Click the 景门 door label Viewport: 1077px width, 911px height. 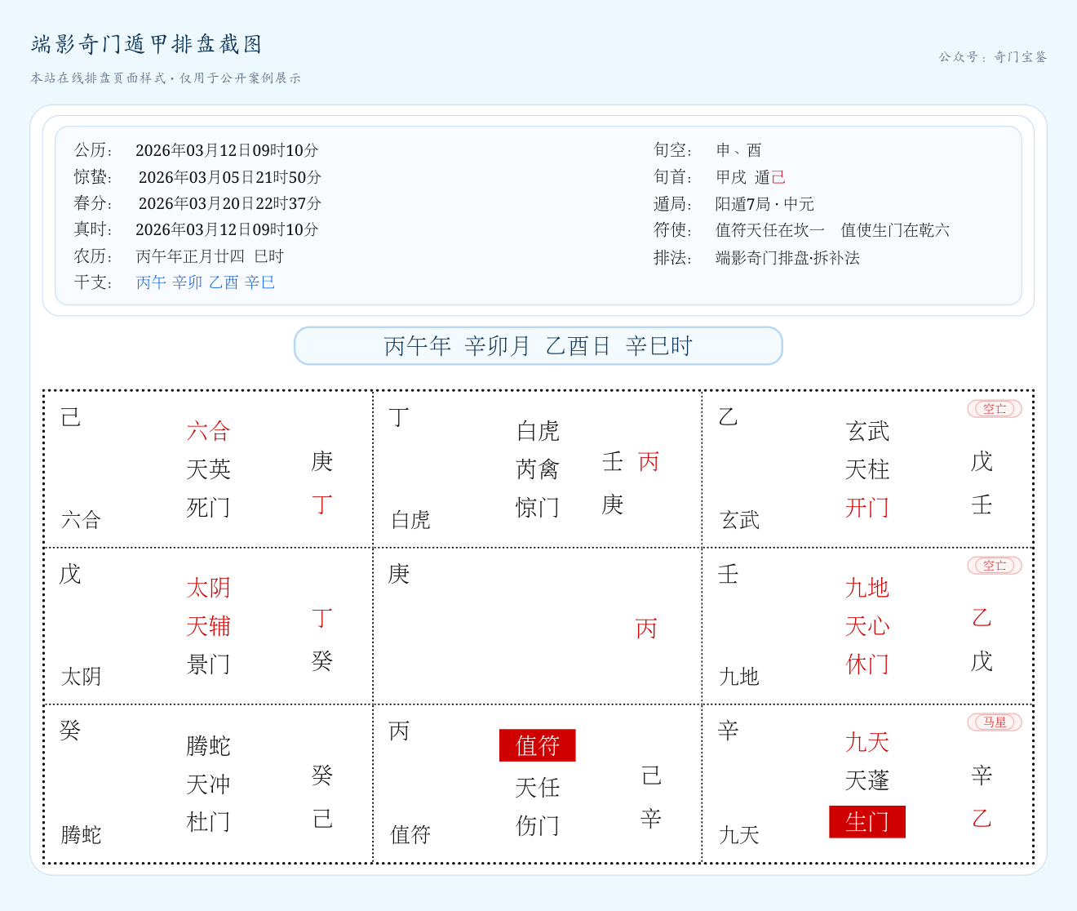(209, 664)
